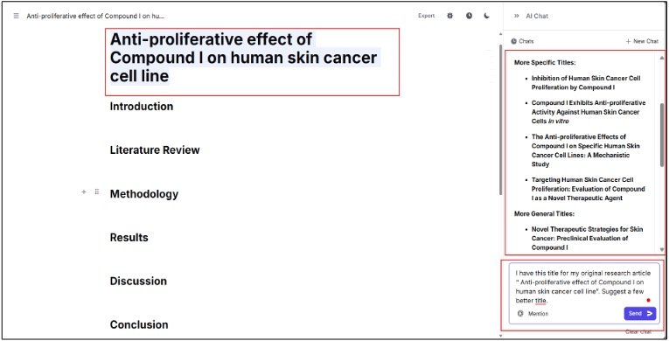Image resolution: width=669 pixels, height=341 pixels.
Task: Click Clear Chat link
Action: point(638,331)
